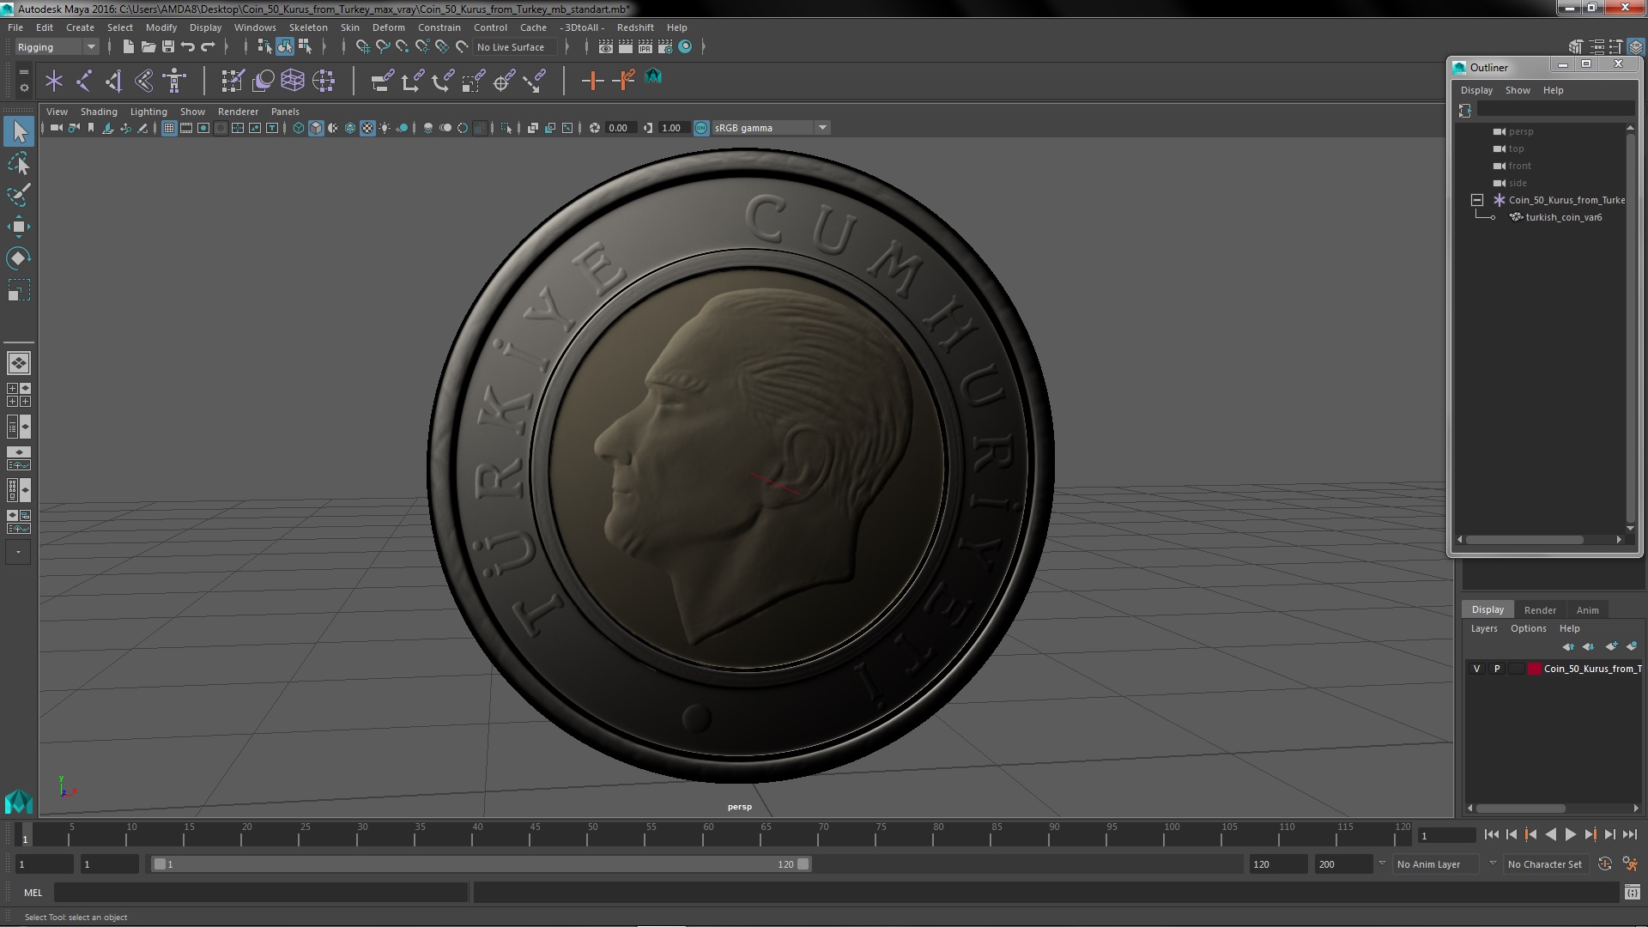
Task: Open the Create Joint rigging shelf tool
Action: (x=84, y=81)
